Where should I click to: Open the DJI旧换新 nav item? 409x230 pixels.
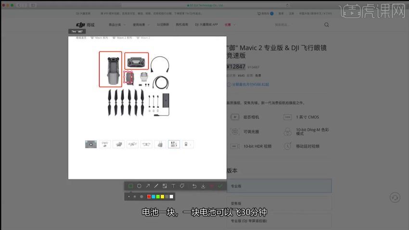click(x=163, y=25)
